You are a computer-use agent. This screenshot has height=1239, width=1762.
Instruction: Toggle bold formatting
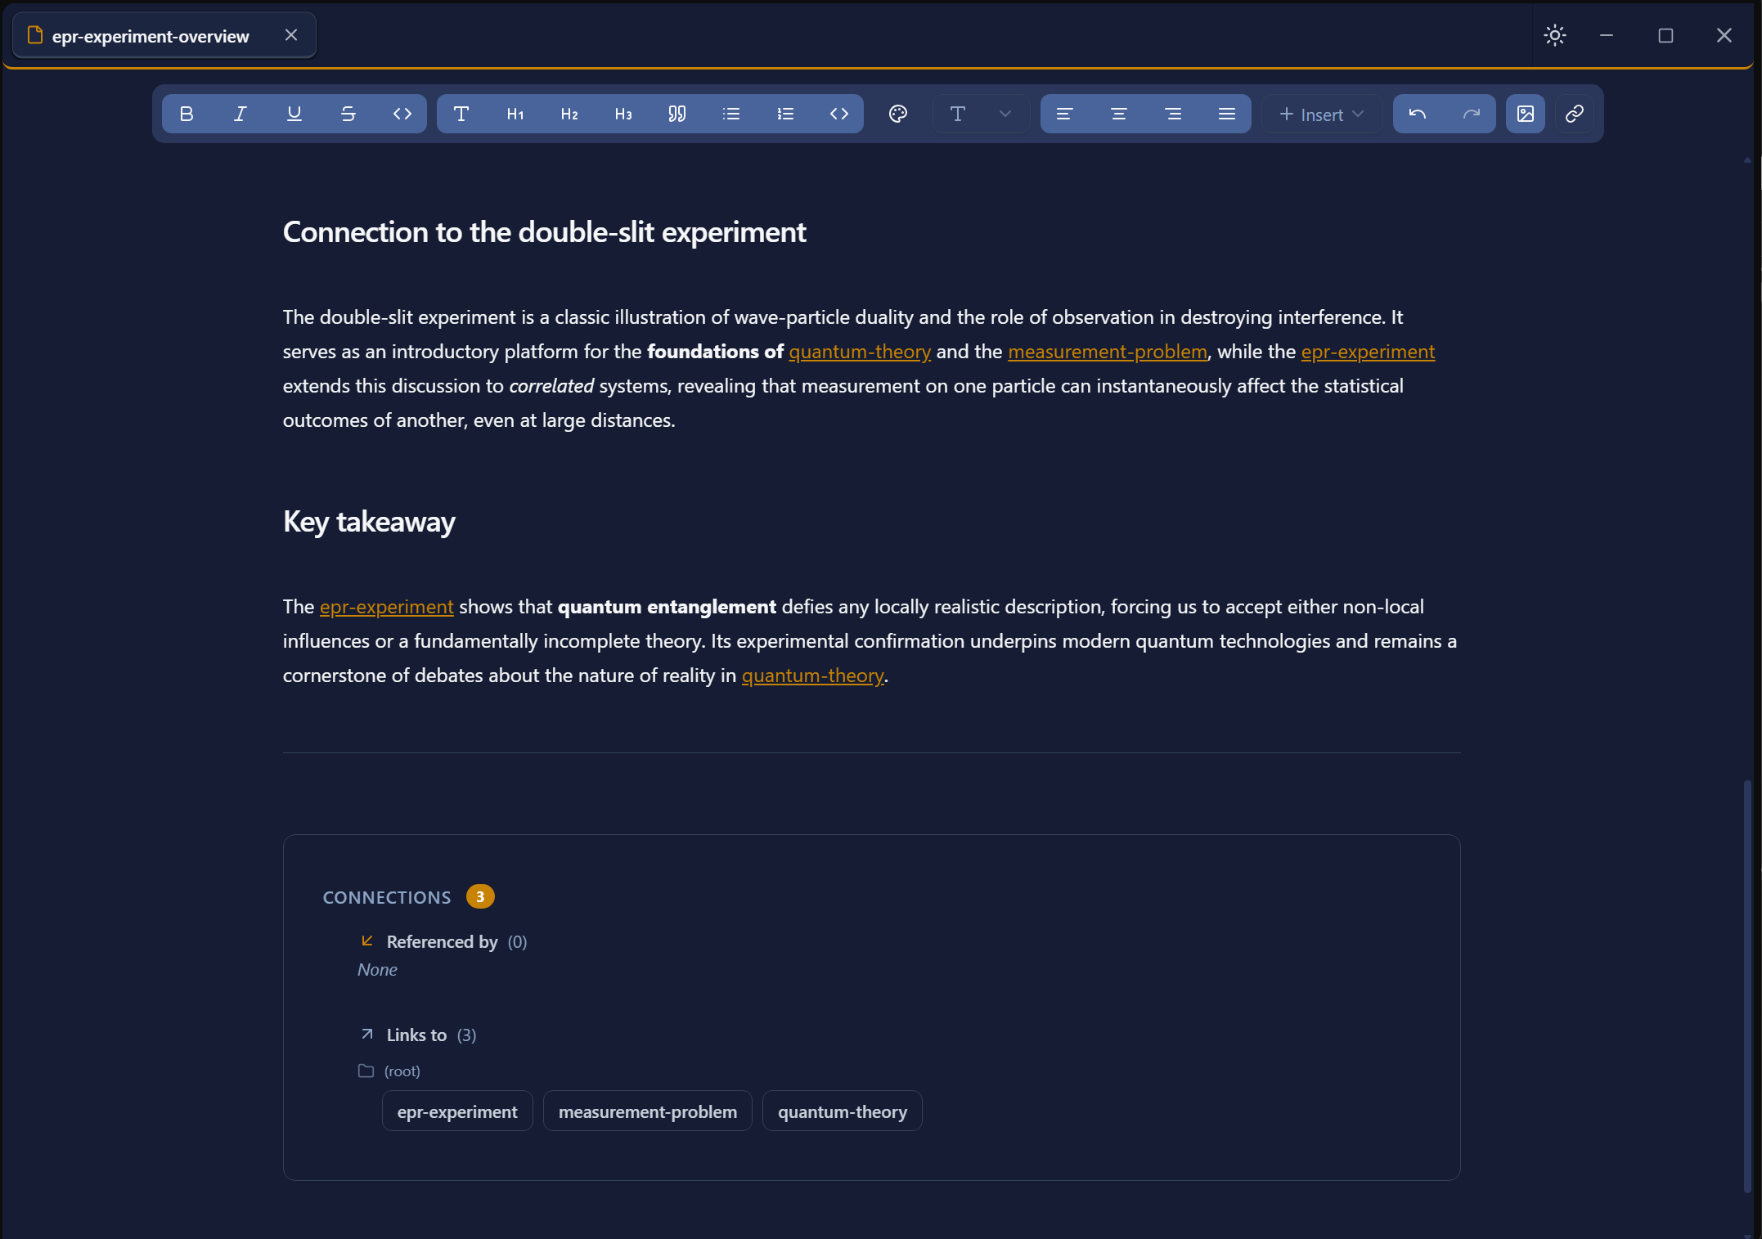(187, 114)
